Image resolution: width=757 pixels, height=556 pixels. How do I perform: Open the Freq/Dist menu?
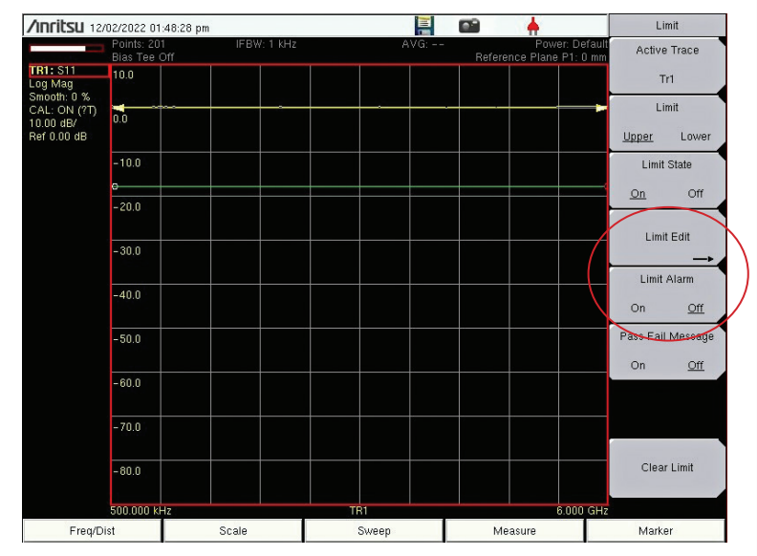92,531
